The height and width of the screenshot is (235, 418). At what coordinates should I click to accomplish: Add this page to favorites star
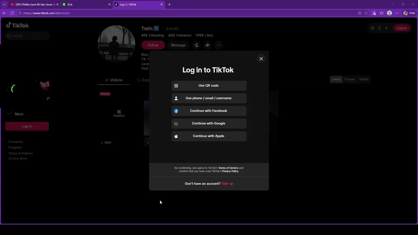click(366, 13)
